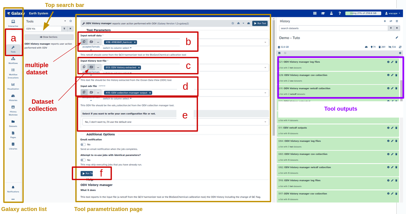The image size is (406, 214).
Task: Create new history with plus icon
Action: pyautogui.click(x=385, y=21)
